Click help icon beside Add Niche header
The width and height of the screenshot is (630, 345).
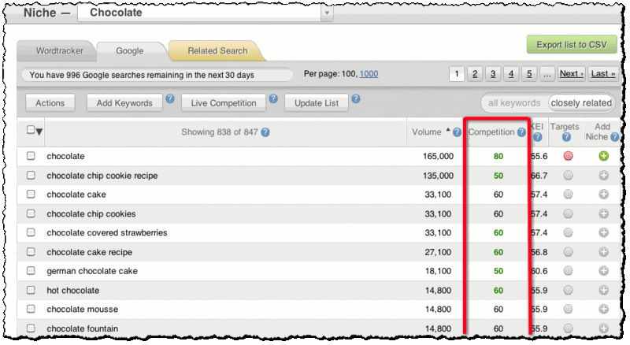(x=615, y=138)
